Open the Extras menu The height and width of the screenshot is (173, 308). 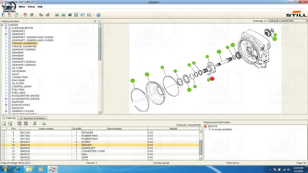click(31, 7)
